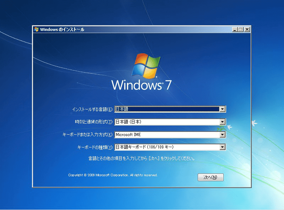Click the Microsoft IME input method field
This screenshot has height=210, width=284.
pos(170,135)
